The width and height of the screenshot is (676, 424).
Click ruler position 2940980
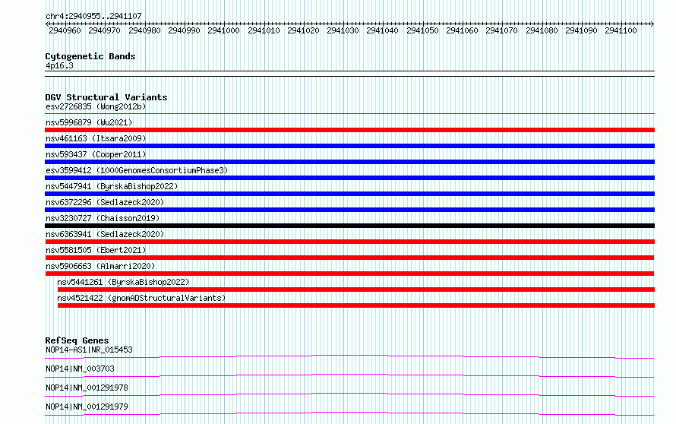click(x=144, y=30)
